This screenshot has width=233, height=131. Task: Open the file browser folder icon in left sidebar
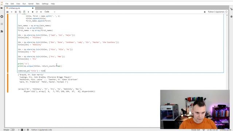1,8
